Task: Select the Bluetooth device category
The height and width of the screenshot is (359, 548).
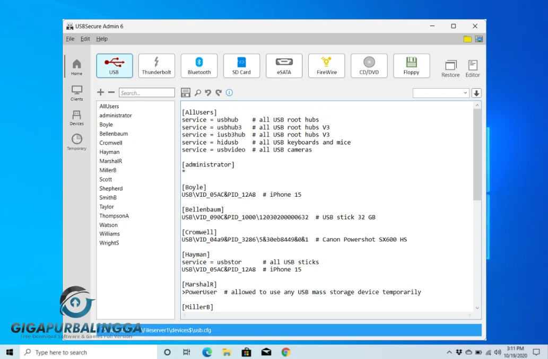Action: [199, 65]
